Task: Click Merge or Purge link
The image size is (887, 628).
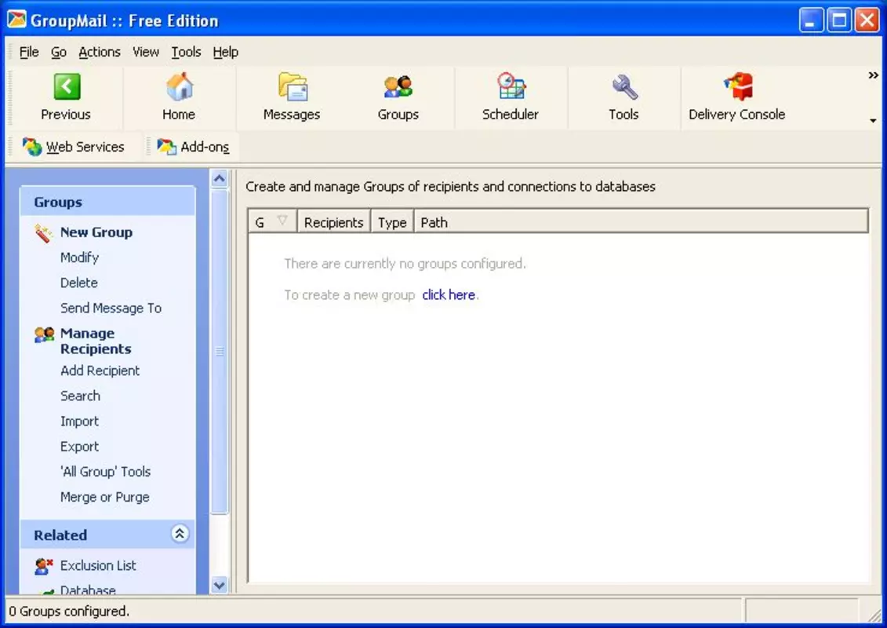Action: [x=105, y=497]
